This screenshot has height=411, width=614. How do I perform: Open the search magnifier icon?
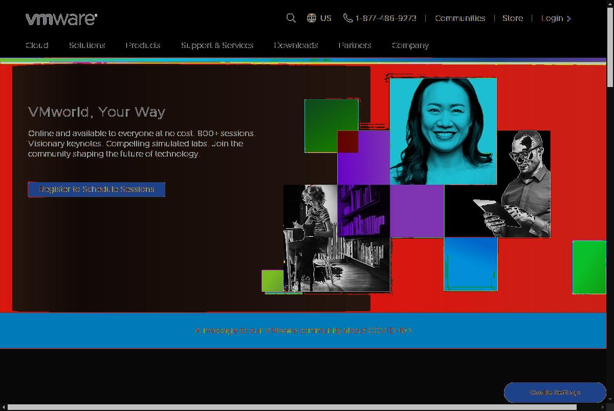(291, 18)
